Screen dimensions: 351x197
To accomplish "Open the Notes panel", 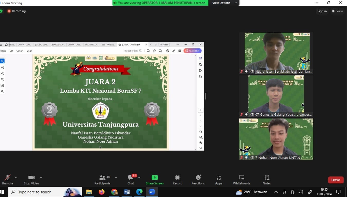I will 267,180.
